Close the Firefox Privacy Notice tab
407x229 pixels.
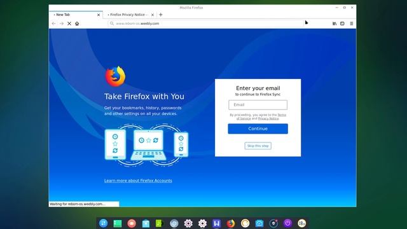(x=153, y=15)
